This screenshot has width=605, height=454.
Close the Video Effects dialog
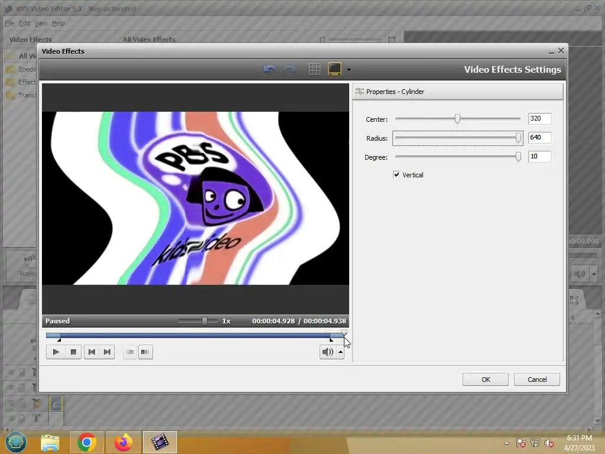point(561,51)
